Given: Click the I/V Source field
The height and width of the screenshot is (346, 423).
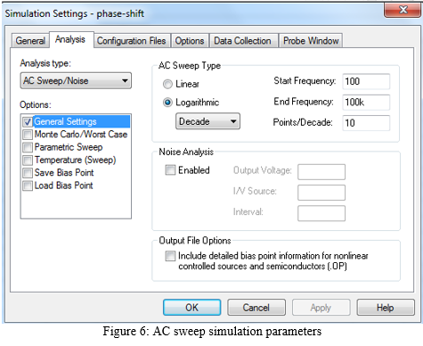Looking at the screenshot, I should point(321,193).
